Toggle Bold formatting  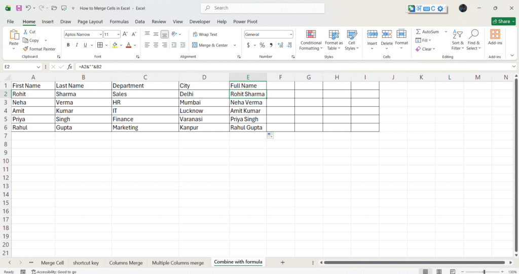pos(68,45)
